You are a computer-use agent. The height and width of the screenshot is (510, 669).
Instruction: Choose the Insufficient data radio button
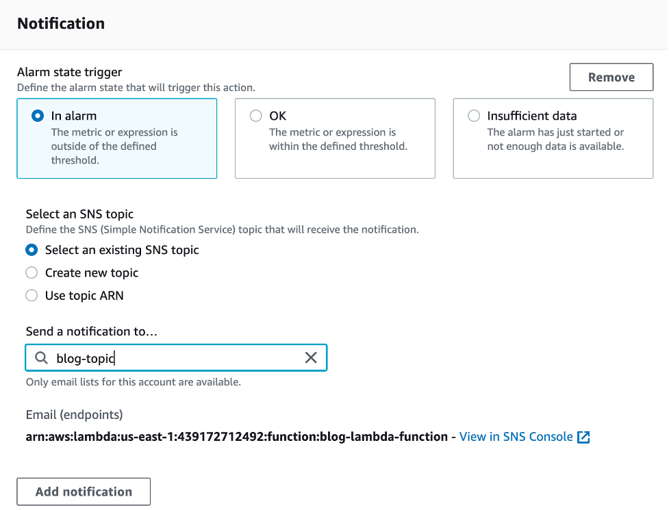tap(473, 115)
